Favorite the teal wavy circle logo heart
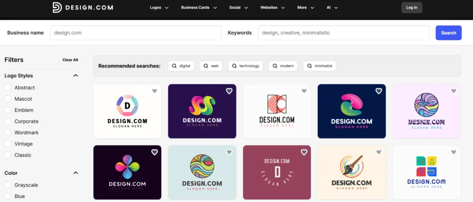473x202 pixels. click(x=229, y=152)
